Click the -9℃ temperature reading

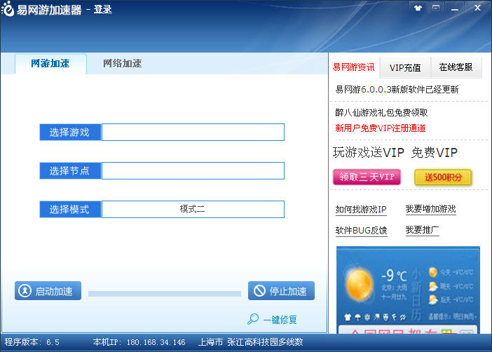coord(394,276)
